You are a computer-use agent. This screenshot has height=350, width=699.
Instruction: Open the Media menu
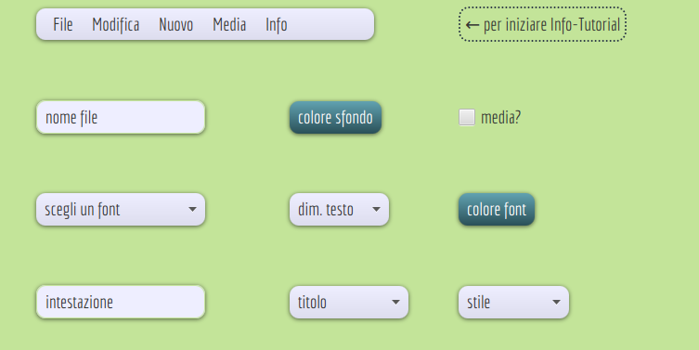[229, 24]
